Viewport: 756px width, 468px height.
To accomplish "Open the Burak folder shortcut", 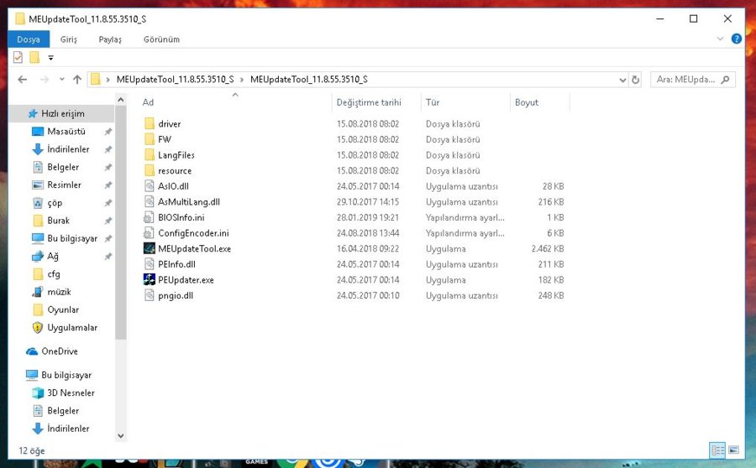I will [58, 221].
